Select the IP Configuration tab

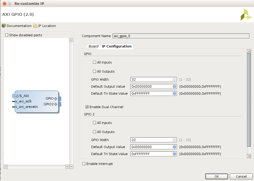coord(117,46)
